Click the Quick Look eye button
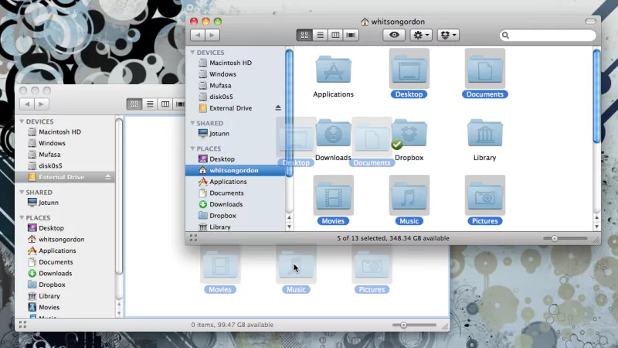Screen dimensions: 618x348 pyautogui.click(x=394, y=35)
